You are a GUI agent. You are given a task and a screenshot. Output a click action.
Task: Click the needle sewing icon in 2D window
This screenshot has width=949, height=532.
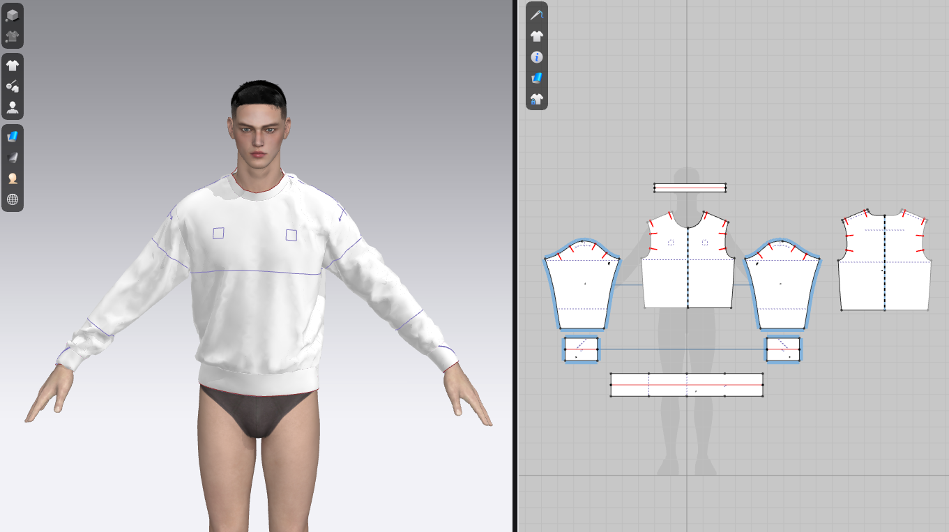coord(536,15)
